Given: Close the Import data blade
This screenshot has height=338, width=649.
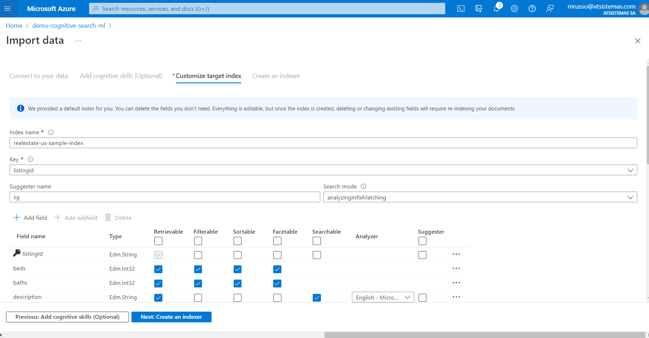Looking at the screenshot, I should pyautogui.click(x=638, y=41).
